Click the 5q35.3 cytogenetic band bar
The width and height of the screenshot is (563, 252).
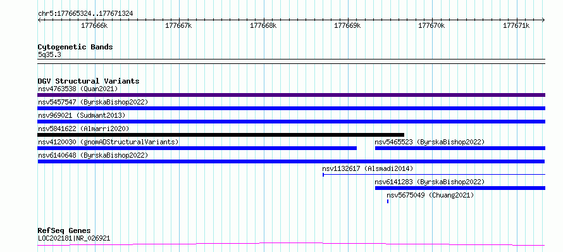coord(291,61)
